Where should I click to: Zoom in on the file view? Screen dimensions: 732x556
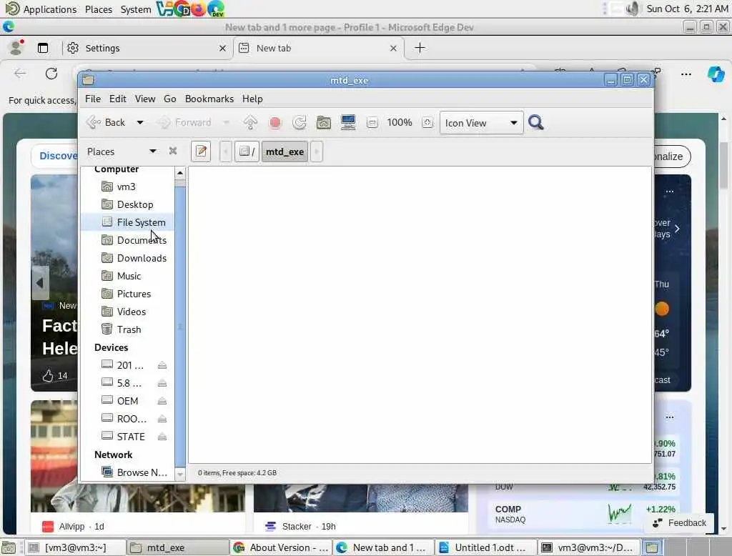tap(427, 123)
